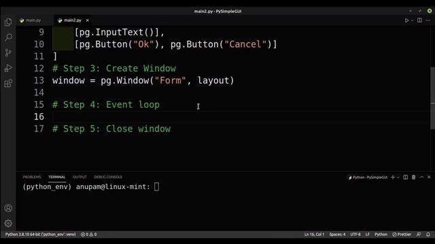Open the Run and Debug view
435x244 pixels.
[x=8, y=68]
